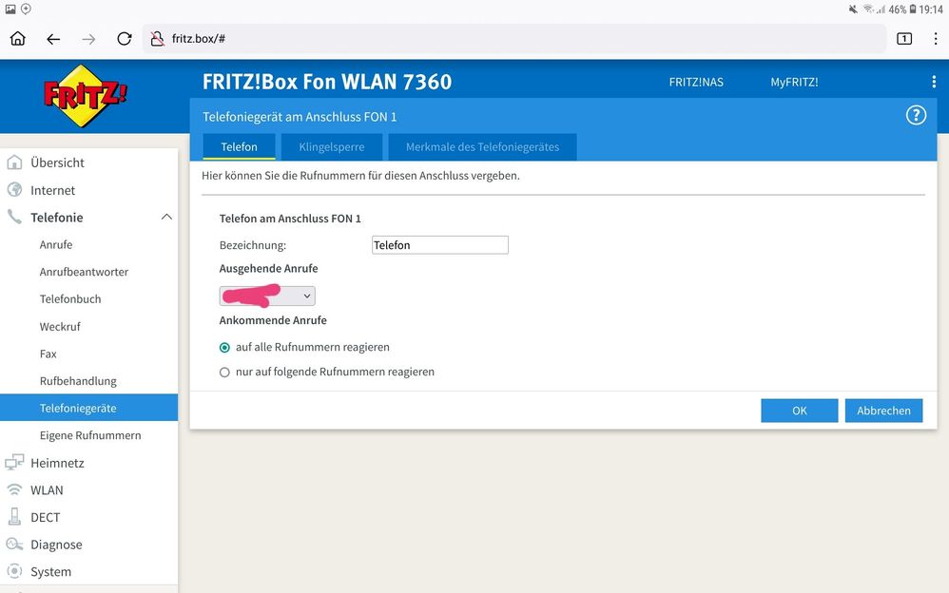Screen dimensions: 949x593
Task: Click the FRITZ! logo
Action: coord(86,96)
